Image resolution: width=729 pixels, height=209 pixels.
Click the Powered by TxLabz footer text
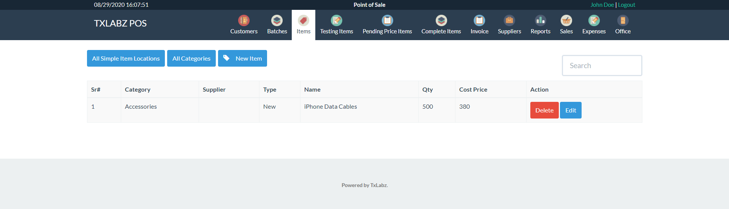pyautogui.click(x=365, y=185)
